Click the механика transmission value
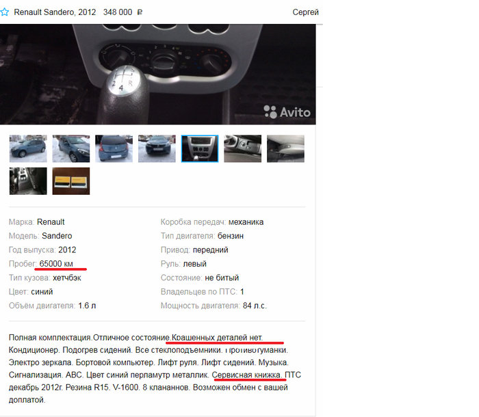 pyautogui.click(x=246, y=222)
